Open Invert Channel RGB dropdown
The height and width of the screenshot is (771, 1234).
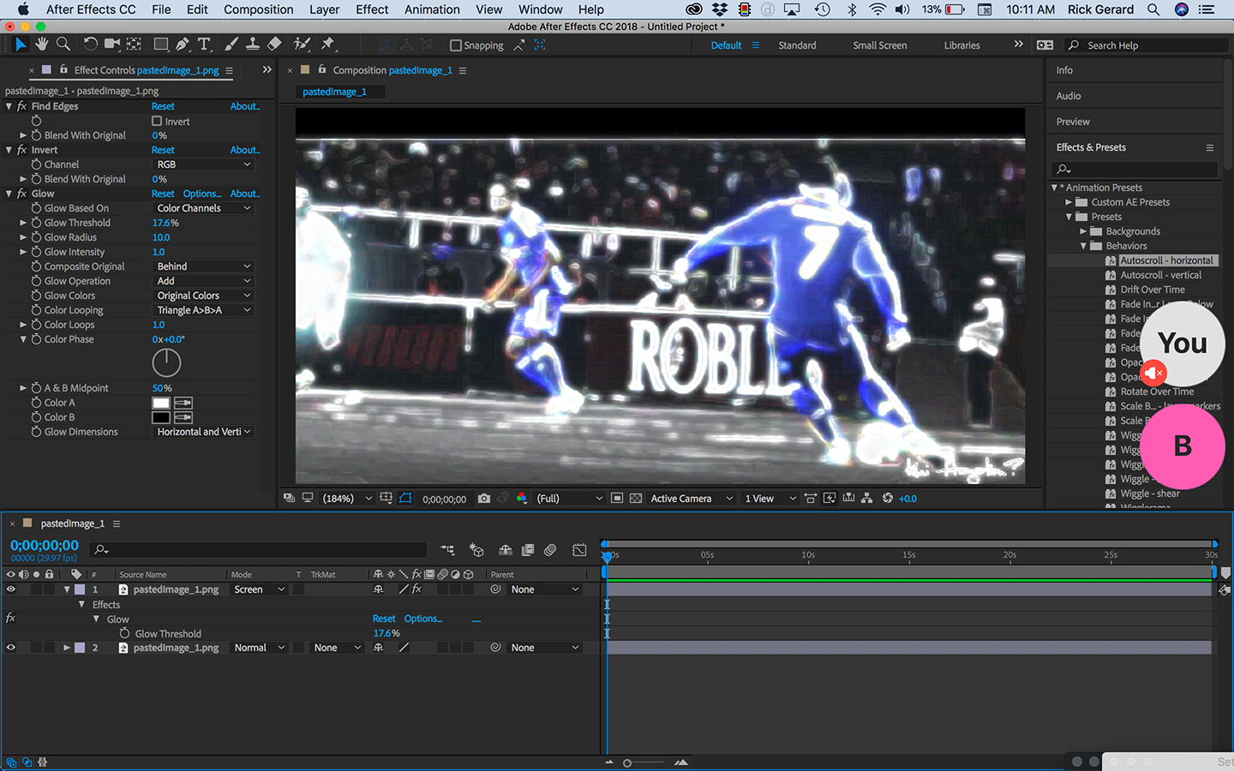tap(204, 164)
